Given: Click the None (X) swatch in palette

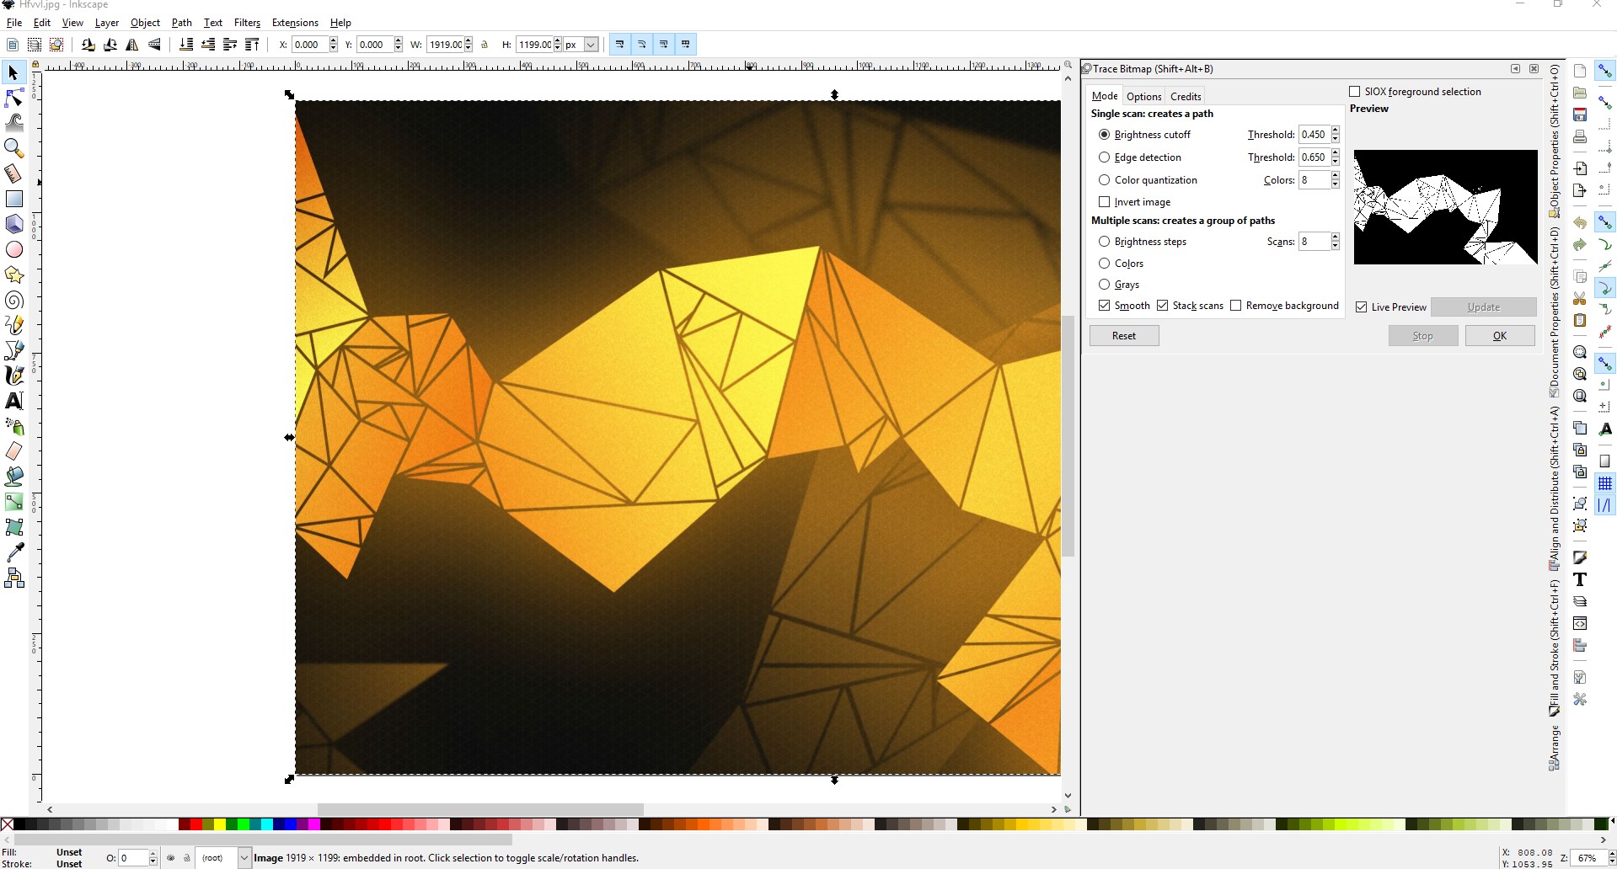Looking at the screenshot, I should 7,824.
